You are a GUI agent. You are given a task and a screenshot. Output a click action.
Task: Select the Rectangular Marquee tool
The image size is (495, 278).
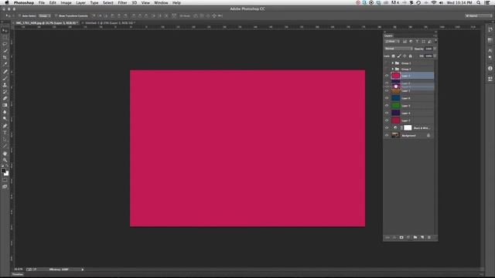click(x=5, y=38)
